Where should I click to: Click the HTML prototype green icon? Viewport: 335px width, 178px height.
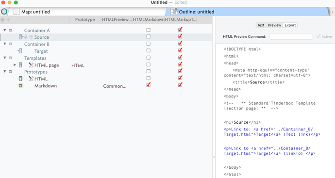pyautogui.click(x=20, y=79)
